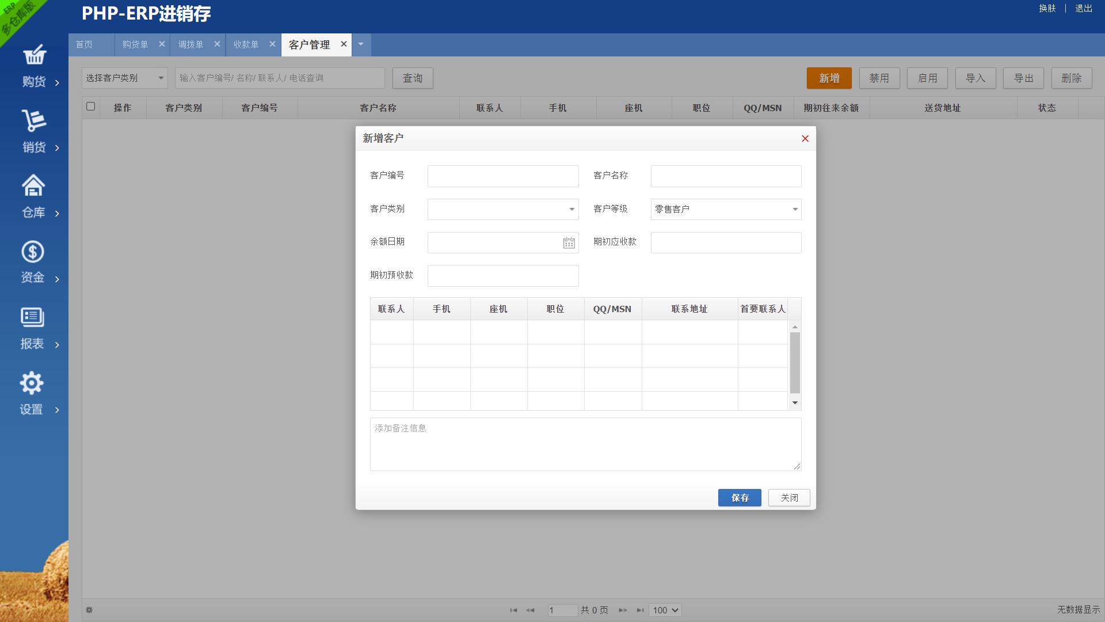
Task: Check the 首要联系人 cell in first contact row
Action: tap(763, 332)
